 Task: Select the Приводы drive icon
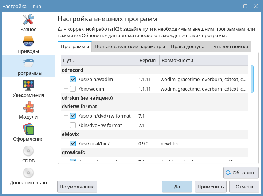point(28,44)
